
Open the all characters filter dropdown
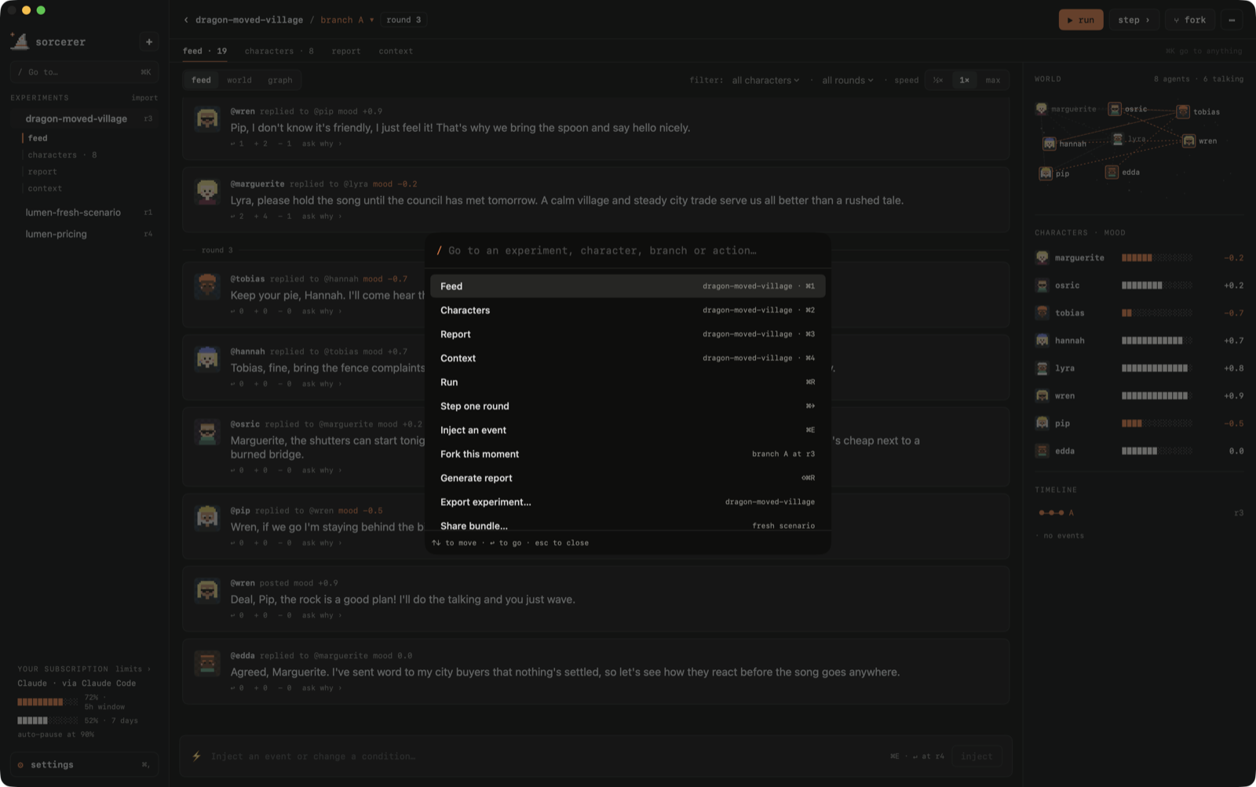pos(765,80)
